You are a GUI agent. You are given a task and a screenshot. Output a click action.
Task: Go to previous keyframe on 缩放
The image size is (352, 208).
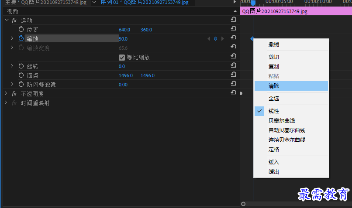tap(209, 39)
